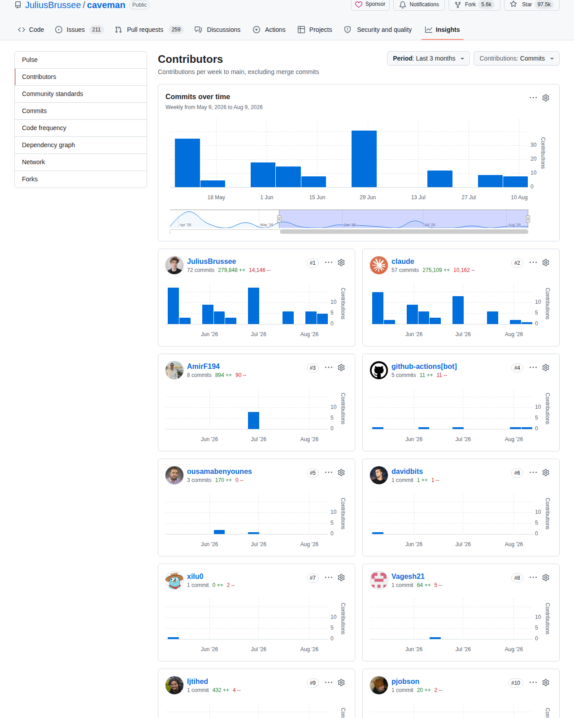Viewport: 574px width, 718px height.
Task: Open the Period: Last 3 months dropdown
Action: coord(428,58)
